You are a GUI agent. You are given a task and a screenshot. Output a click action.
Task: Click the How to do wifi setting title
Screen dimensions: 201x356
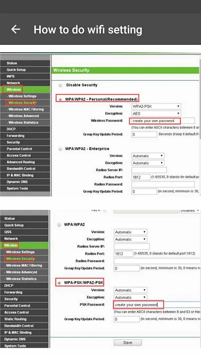[x=88, y=29]
